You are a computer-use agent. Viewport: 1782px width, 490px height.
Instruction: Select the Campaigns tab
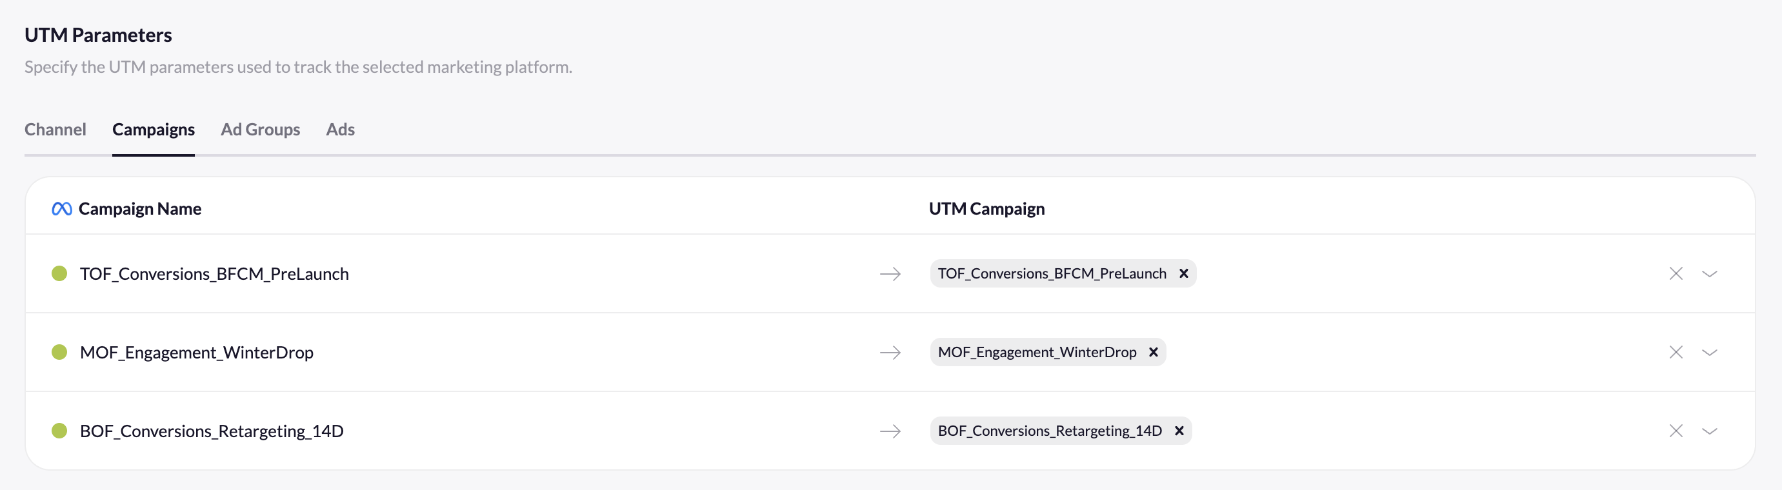pos(153,129)
